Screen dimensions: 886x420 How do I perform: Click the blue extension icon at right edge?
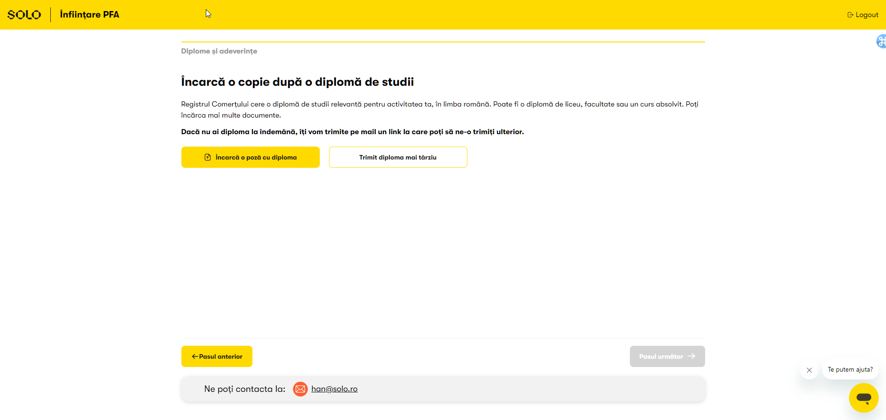pyautogui.click(x=881, y=41)
